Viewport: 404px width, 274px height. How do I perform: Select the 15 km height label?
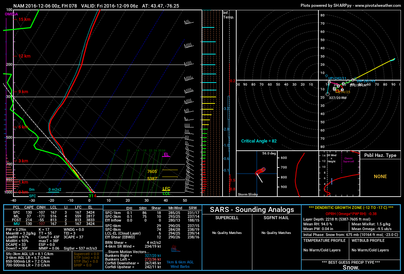(x=24, y=19)
